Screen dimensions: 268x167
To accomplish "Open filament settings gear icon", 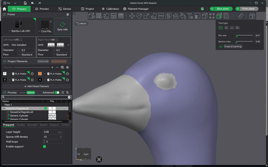I will tap(67, 67).
